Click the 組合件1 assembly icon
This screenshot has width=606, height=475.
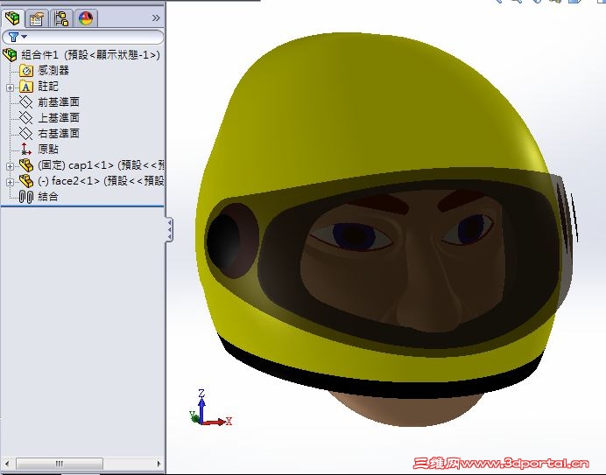pos(11,55)
